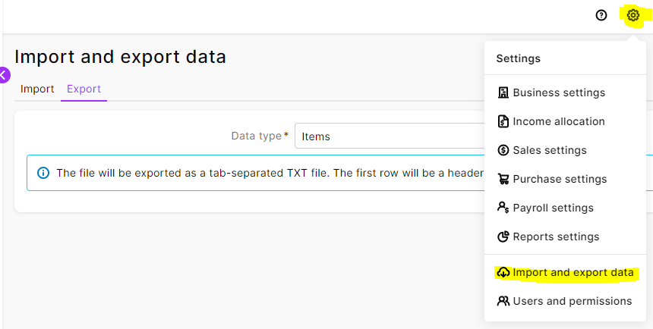Click the Payroll settings person icon
Image resolution: width=653 pixels, height=329 pixels.
point(503,208)
